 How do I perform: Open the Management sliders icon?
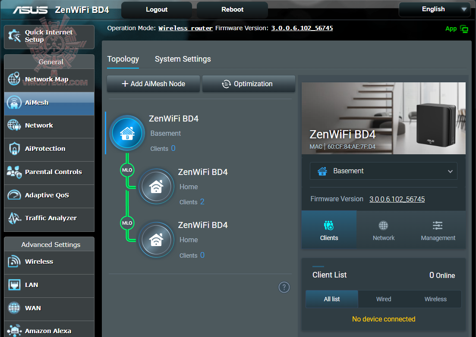pos(438,225)
